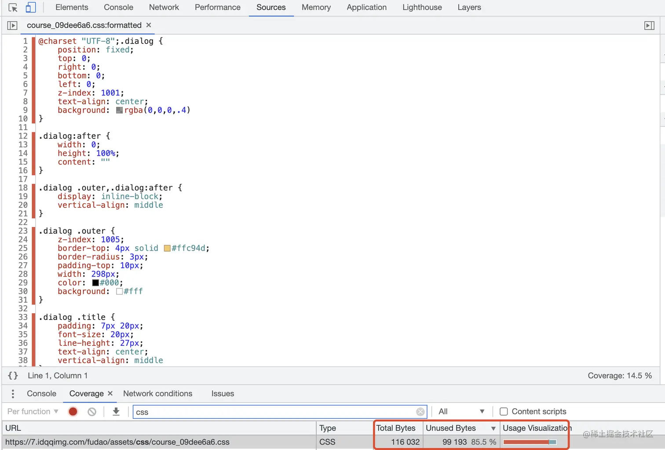Click the #fff color swatch
This screenshot has width=665, height=450.
tap(119, 291)
